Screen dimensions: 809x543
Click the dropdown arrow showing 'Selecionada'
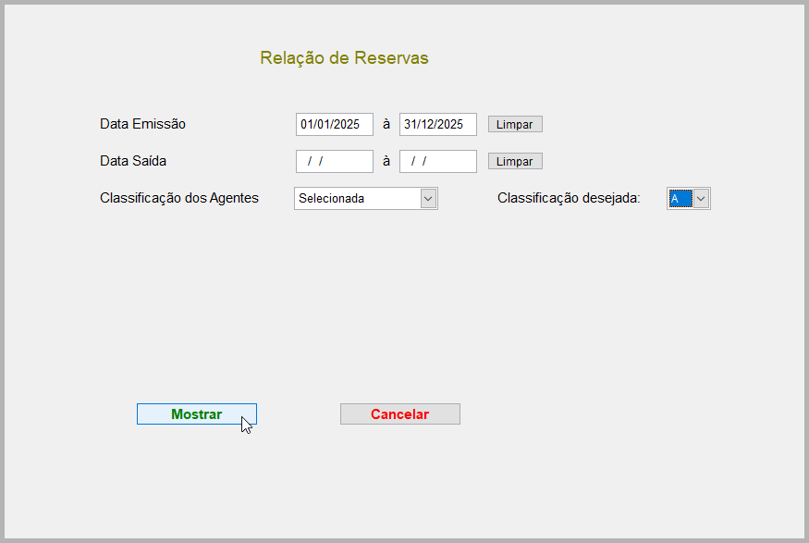click(428, 198)
